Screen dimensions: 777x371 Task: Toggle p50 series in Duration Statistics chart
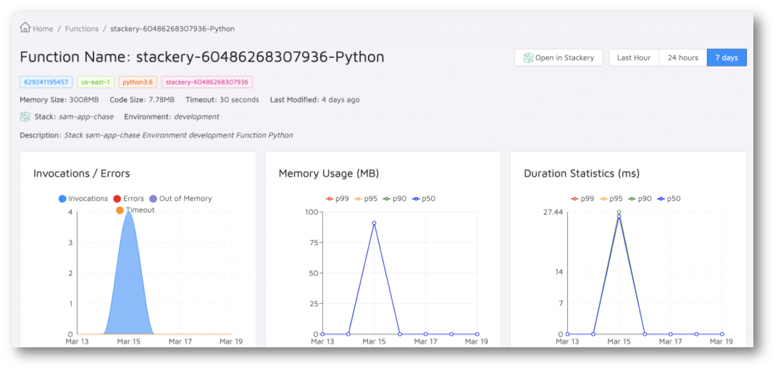click(669, 198)
